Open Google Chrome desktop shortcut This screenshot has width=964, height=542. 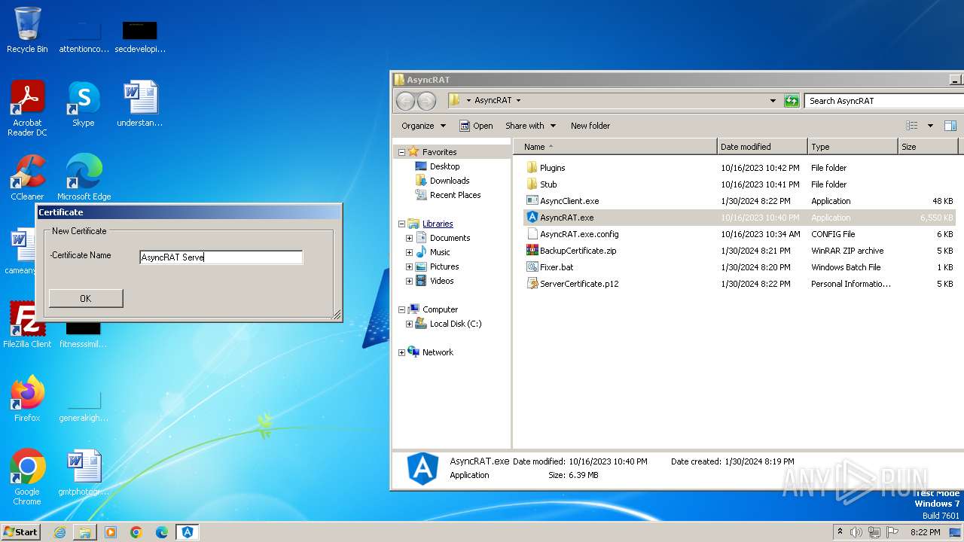27,477
